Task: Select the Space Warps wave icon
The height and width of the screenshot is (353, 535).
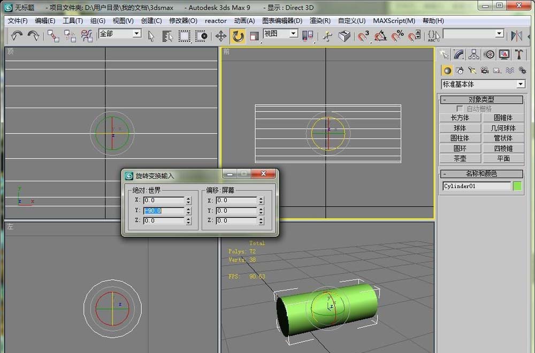Action: tap(510, 70)
